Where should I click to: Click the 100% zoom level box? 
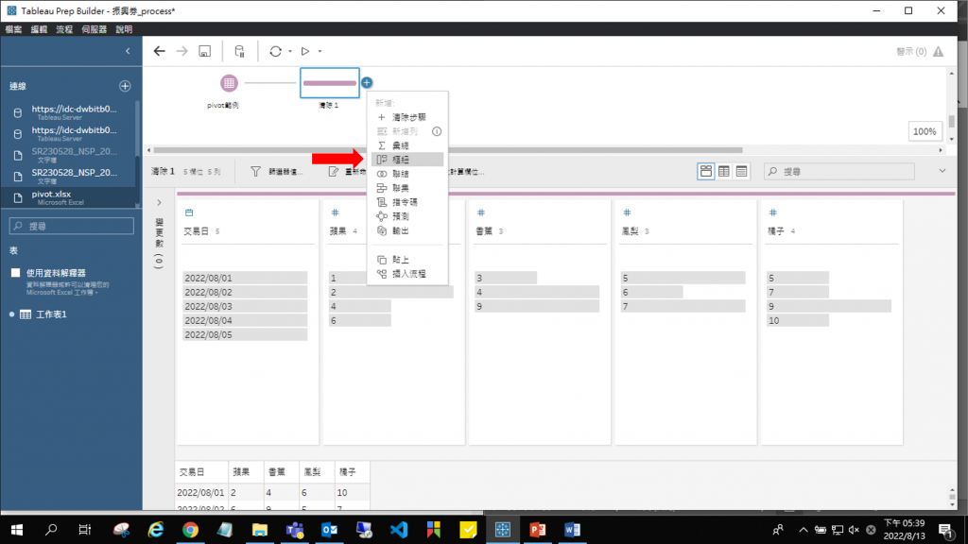[925, 131]
